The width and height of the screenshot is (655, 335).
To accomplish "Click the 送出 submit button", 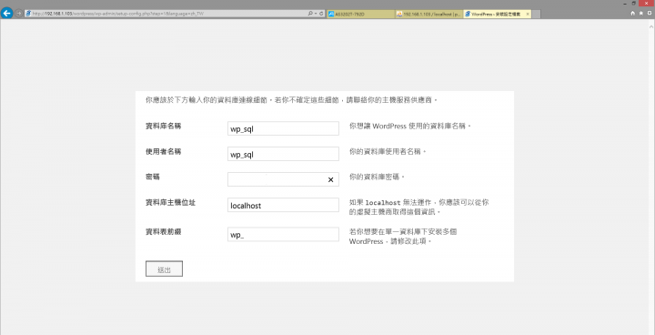I will pyautogui.click(x=164, y=269).
